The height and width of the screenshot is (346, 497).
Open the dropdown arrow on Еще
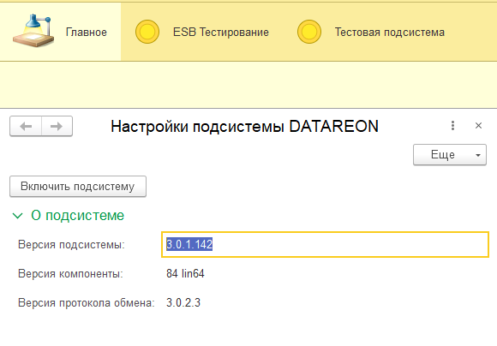click(x=478, y=155)
